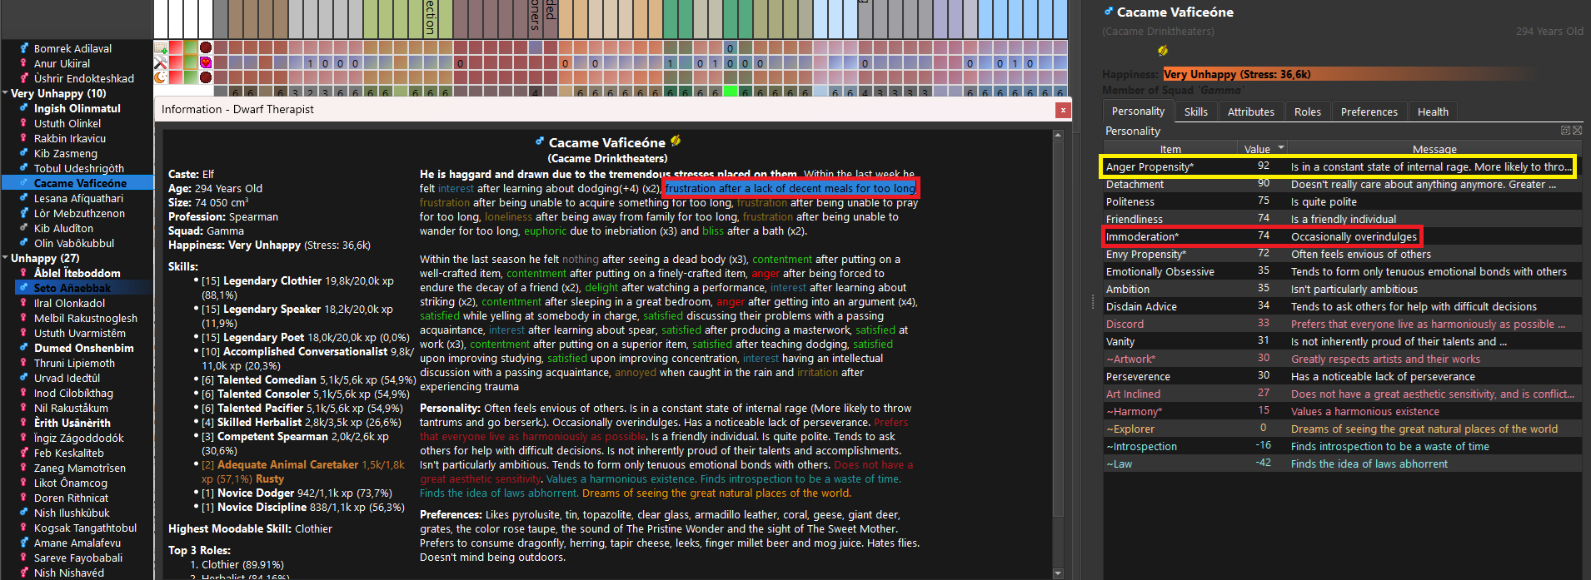Open the Personality tab

[1138, 112]
